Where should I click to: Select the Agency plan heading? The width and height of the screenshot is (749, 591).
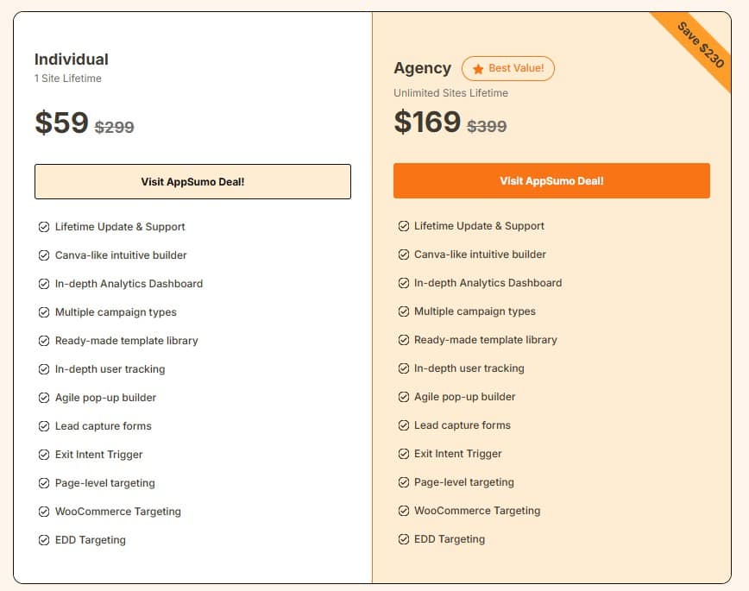click(422, 68)
